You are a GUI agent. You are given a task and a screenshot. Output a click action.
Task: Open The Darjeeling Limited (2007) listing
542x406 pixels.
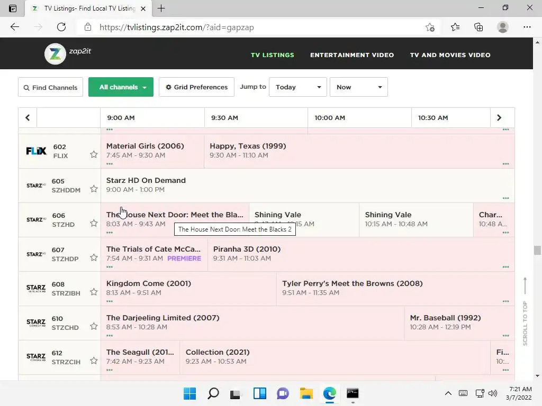click(252, 323)
